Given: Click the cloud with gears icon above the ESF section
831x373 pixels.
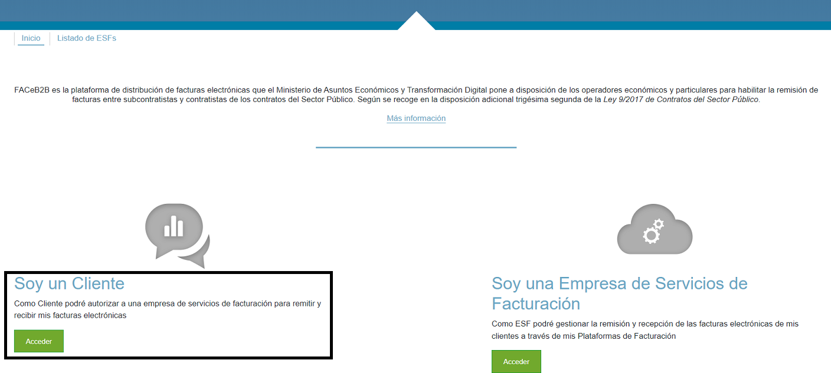Looking at the screenshot, I should click(655, 230).
